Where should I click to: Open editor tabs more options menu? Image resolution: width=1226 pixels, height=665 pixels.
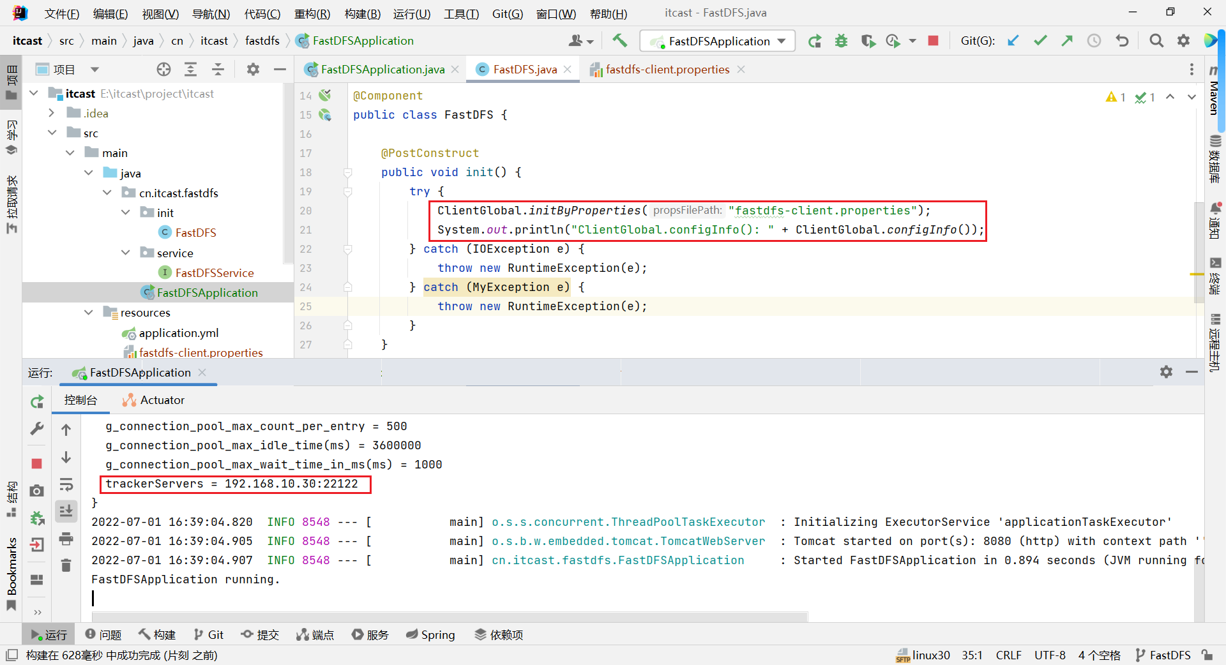point(1192,70)
